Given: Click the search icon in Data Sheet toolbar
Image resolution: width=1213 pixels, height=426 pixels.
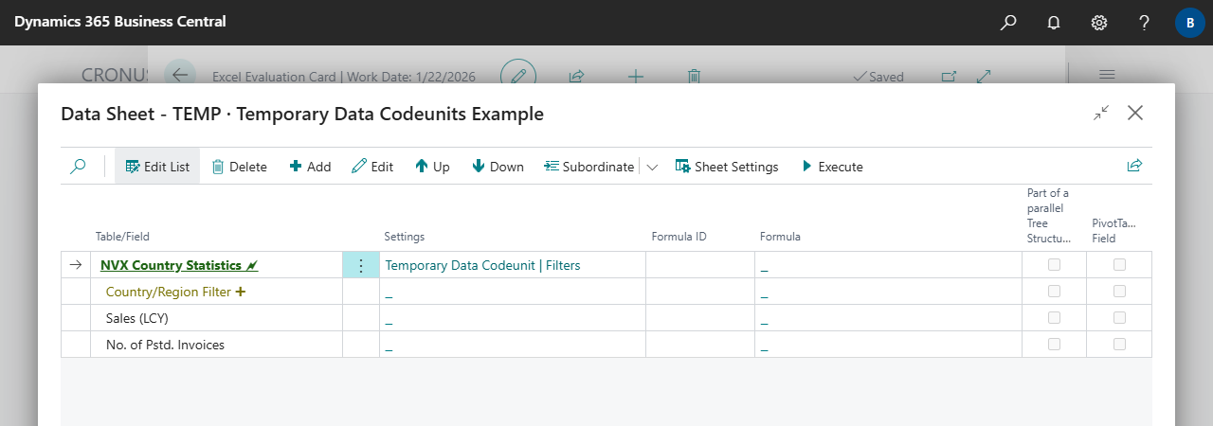Looking at the screenshot, I should tap(79, 167).
